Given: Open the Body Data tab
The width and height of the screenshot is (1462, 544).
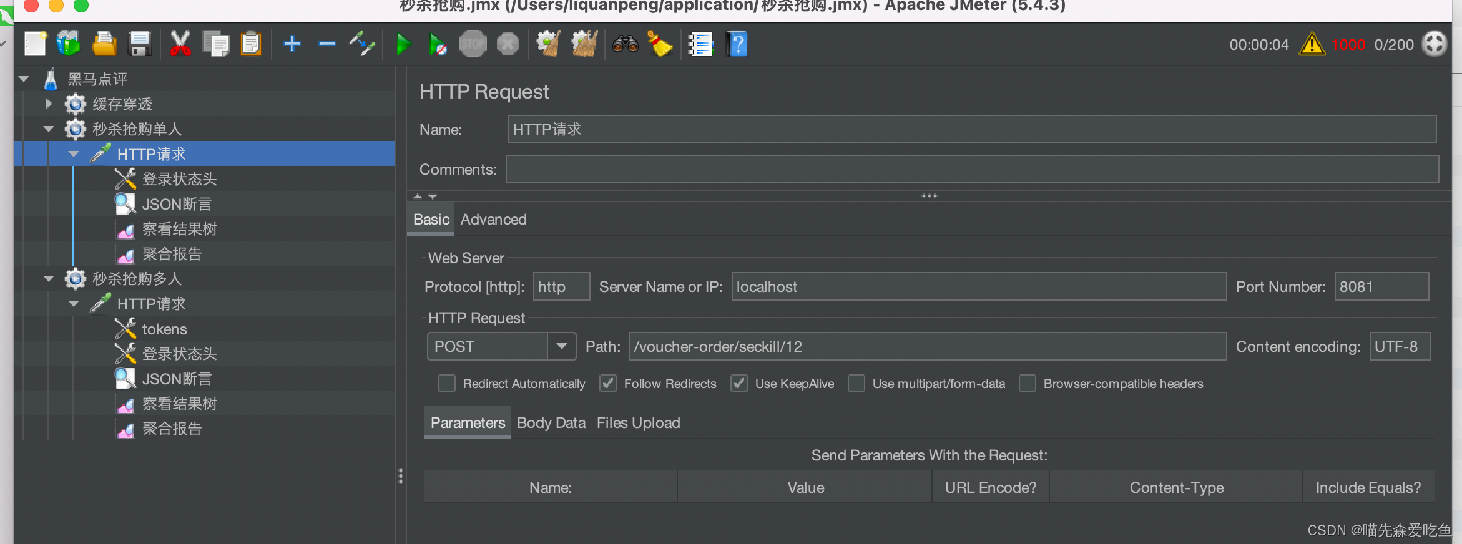Looking at the screenshot, I should pos(551,423).
